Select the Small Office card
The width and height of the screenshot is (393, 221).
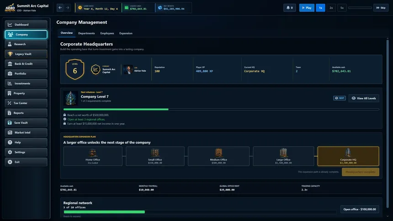[155, 156]
